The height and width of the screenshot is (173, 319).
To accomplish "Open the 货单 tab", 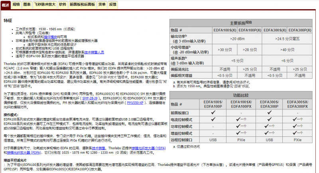I will pos(102,4).
